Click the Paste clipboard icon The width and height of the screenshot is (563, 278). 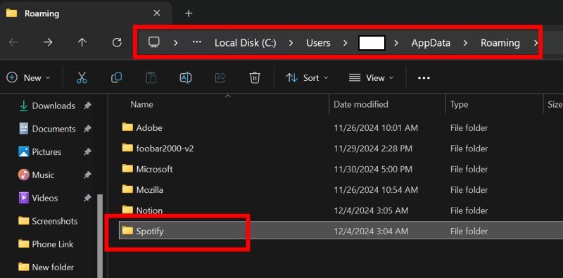[x=151, y=77]
